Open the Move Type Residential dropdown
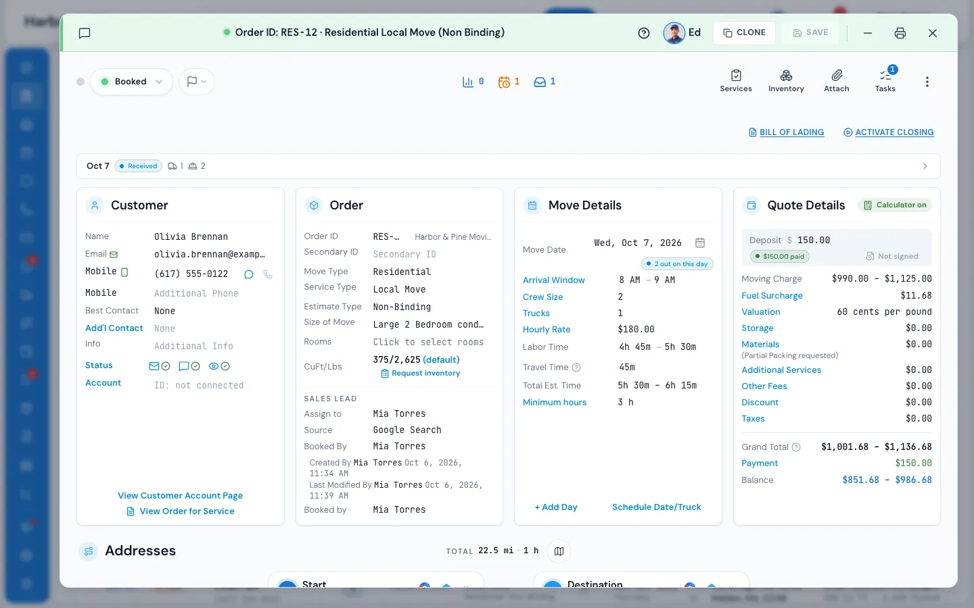Screen dimensions: 974x608 pos(432,272)
